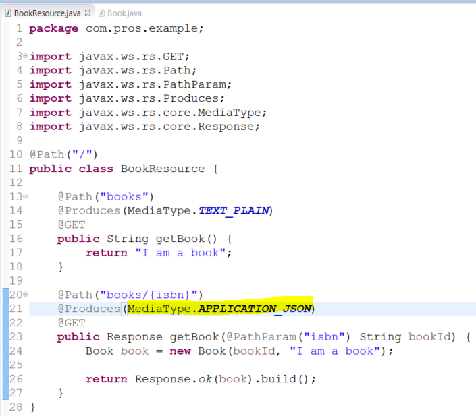Click the Java file icon on BookResource.java tab
Viewport: 476px width, 416px height.
[8, 13]
